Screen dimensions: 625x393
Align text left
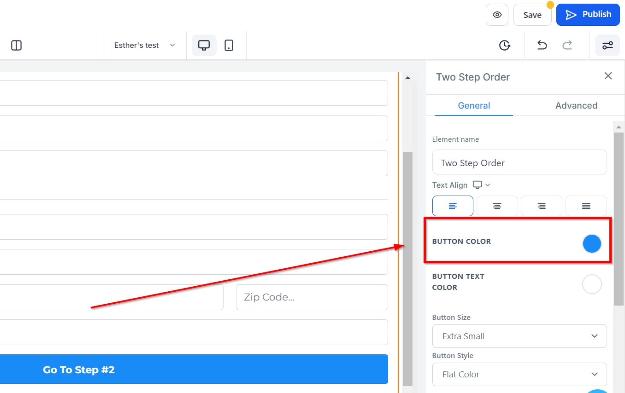pyautogui.click(x=453, y=206)
